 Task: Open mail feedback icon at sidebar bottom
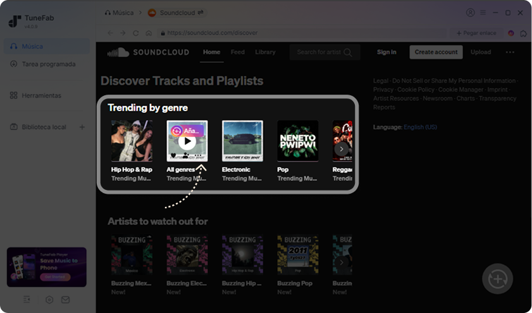pyautogui.click(x=66, y=300)
